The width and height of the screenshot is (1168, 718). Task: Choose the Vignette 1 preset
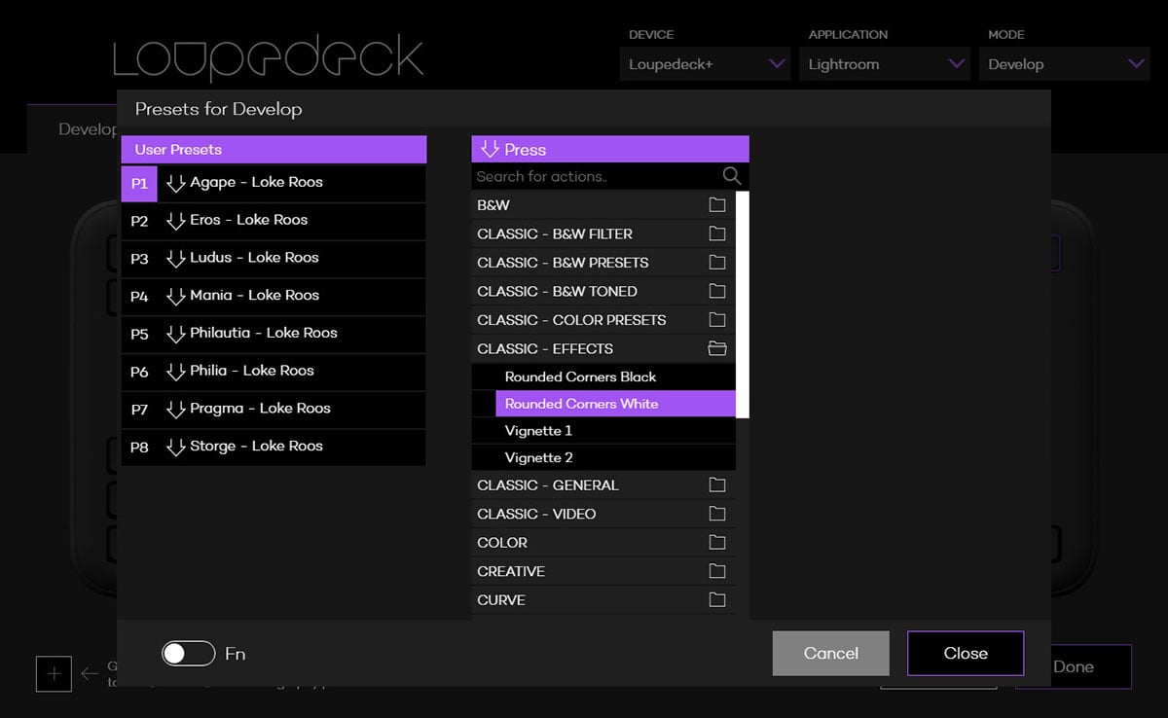616,430
